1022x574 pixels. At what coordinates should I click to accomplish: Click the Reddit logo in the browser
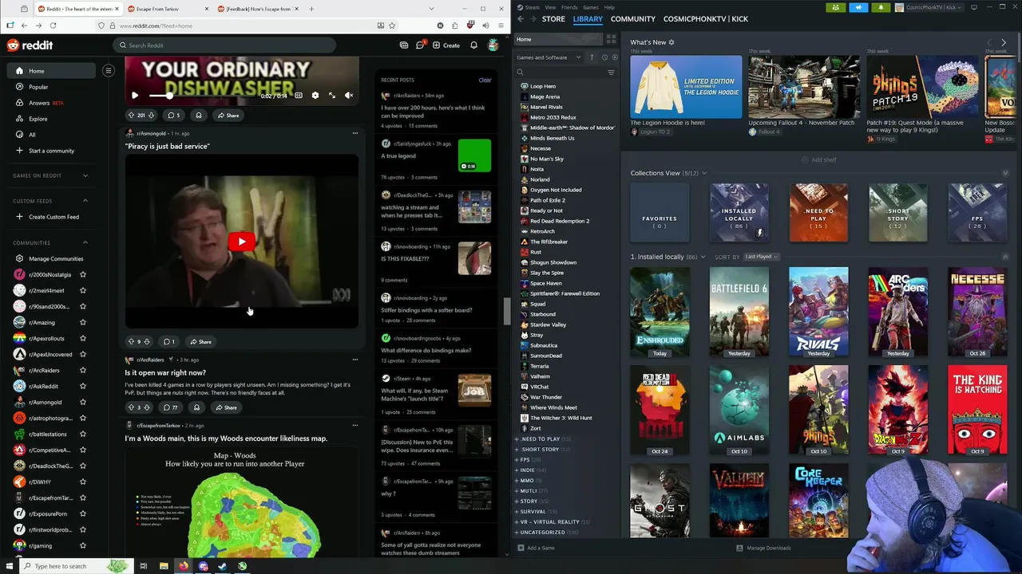click(30, 45)
